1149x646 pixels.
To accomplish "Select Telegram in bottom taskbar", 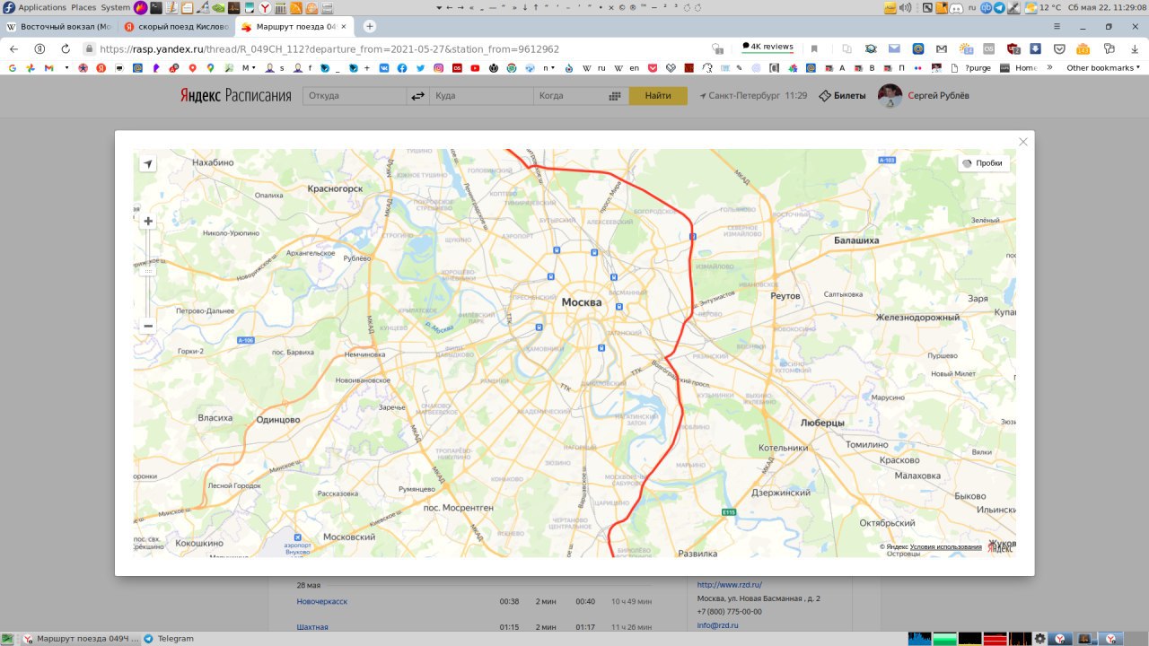I will coord(169,638).
